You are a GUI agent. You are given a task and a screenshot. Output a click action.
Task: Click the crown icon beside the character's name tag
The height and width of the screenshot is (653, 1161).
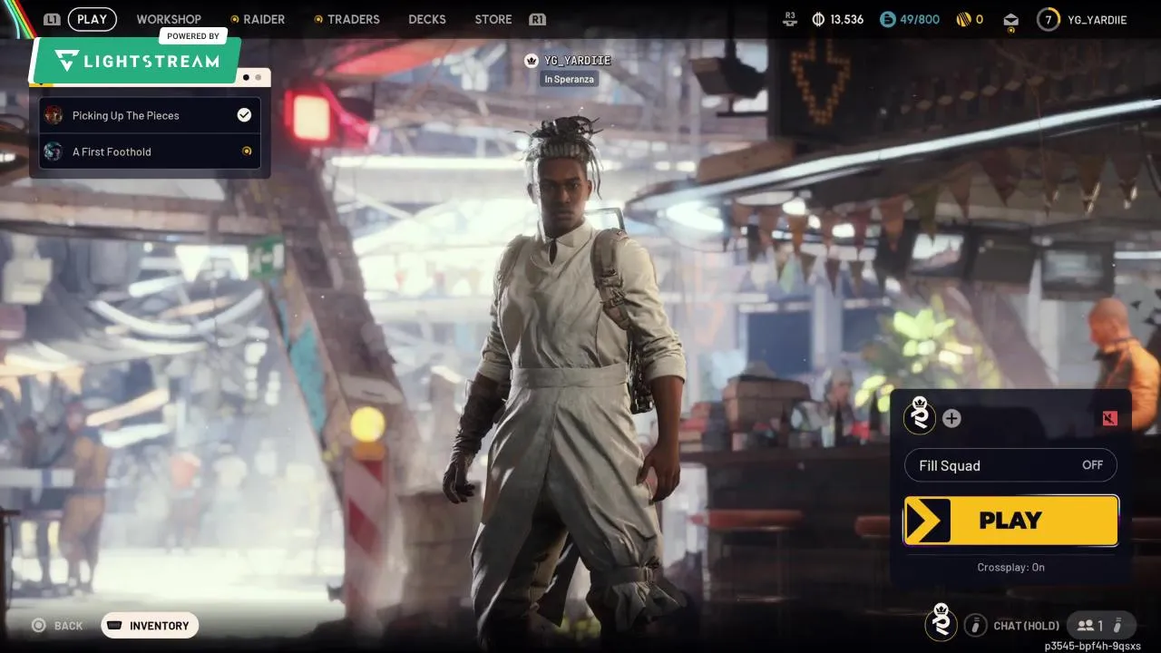532,60
